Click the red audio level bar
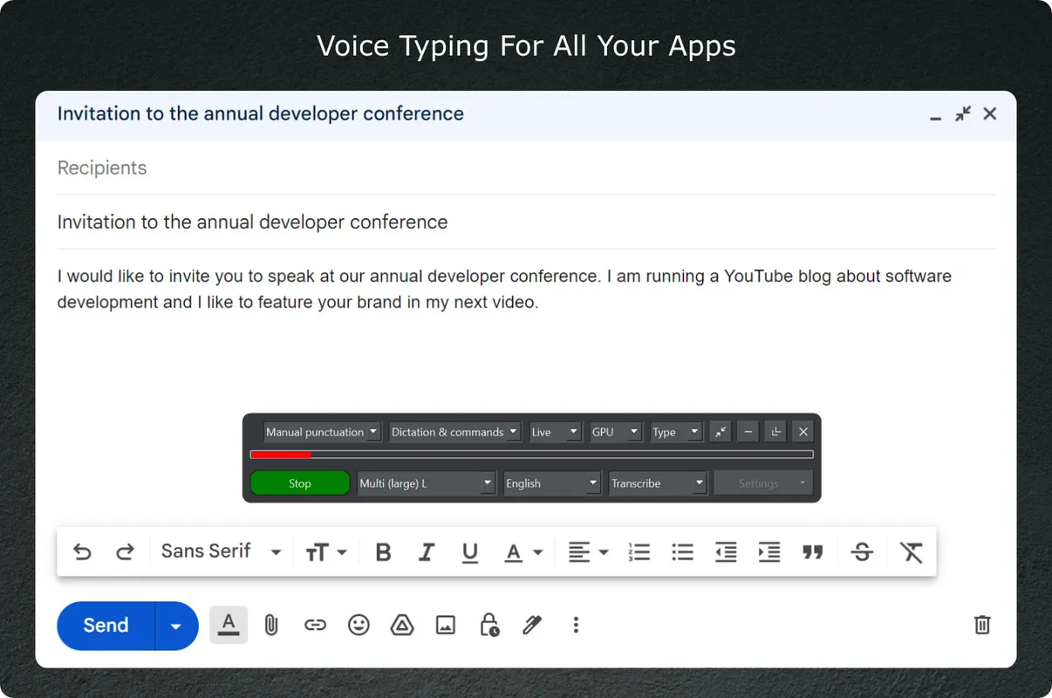The width and height of the screenshot is (1052, 698). point(281,455)
